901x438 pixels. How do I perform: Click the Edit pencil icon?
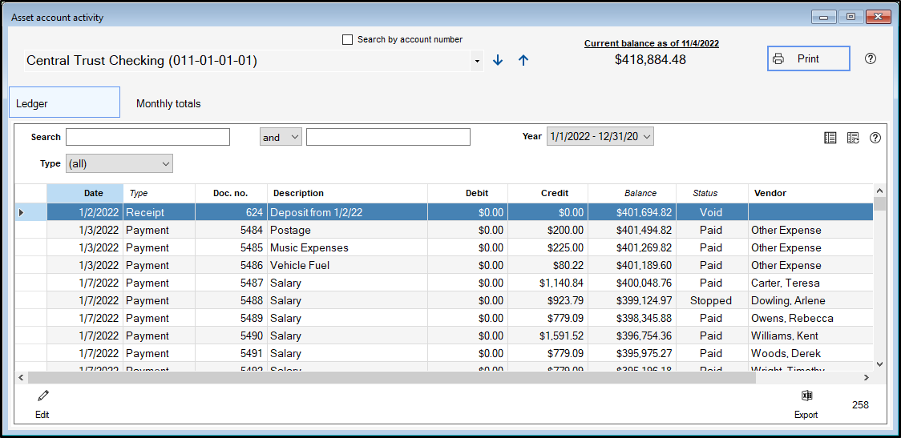coord(42,396)
